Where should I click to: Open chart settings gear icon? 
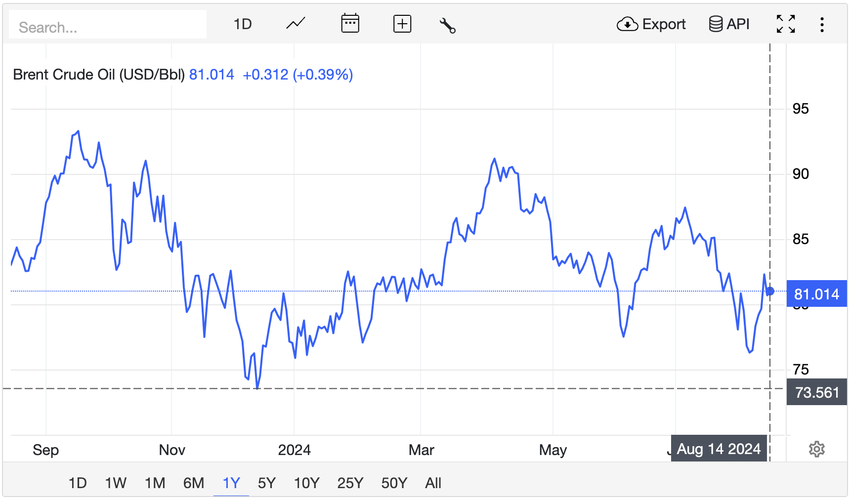coord(817,449)
